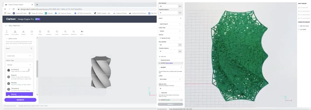The image size is (311, 110).
Task: Toggle Solidify generated mesh visibility
Action: 299,29
